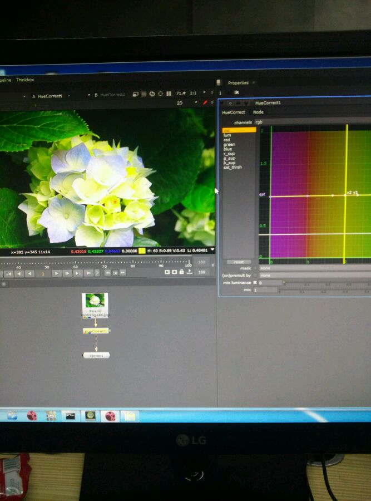Select the sat curve in the list
Screen dimensions: 371x501
(239, 130)
